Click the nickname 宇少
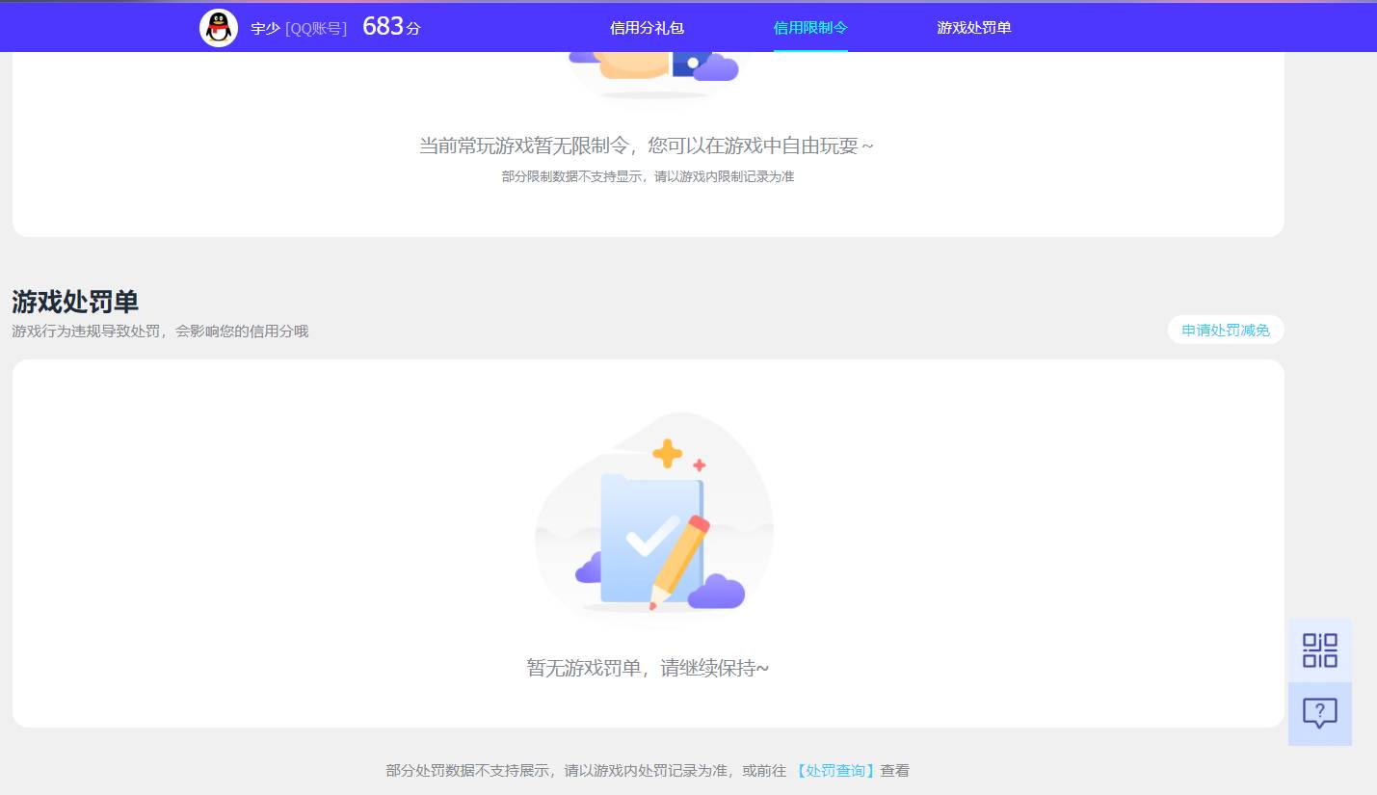The height and width of the screenshot is (795, 1377). pos(266,28)
